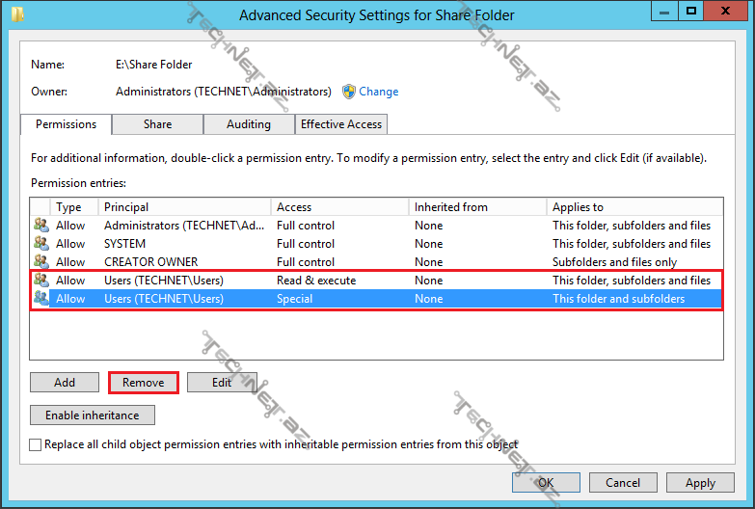Screen dimensions: 755x509
Task: Enable Replace all child object permission entries checkbox
Action: point(37,444)
